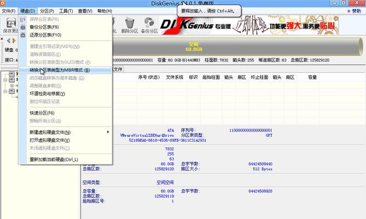Go to previous disk with left arrow

[x=9, y=41]
